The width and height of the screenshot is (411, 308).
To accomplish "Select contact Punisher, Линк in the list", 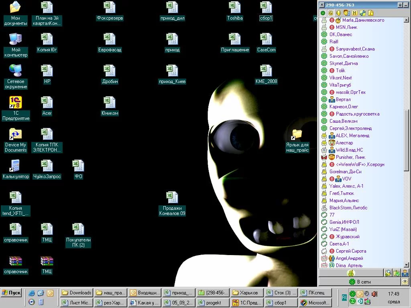I will [x=350, y=157].
